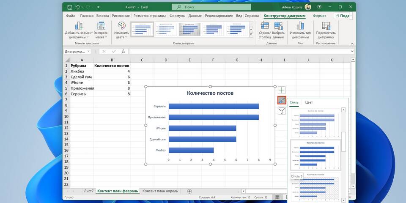The image size is (406, 203).
Task: Expand the chart styles gallery More arrow
Action: [x=251, y=34]
